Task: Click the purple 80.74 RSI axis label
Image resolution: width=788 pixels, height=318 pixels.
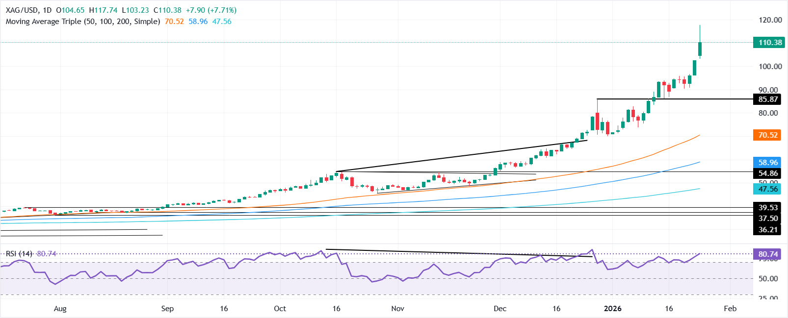Action: [768, 254]
